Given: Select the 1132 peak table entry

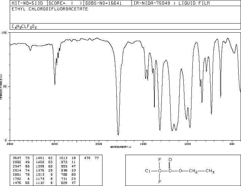Looking at the screenshot, I should point(44,183).
